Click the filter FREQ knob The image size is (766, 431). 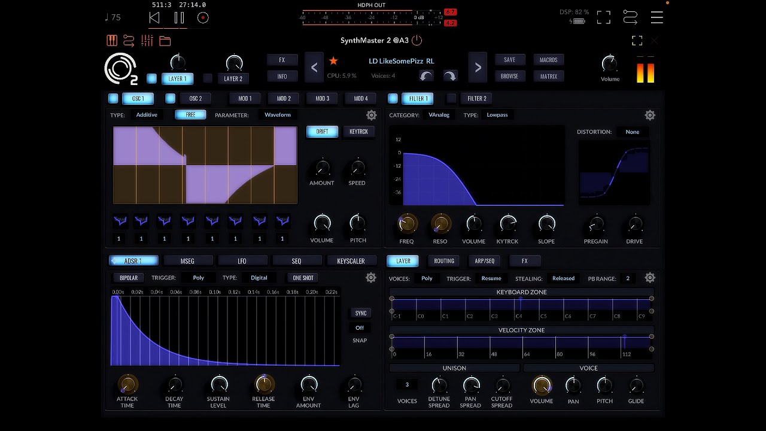[x=407, y=223]
